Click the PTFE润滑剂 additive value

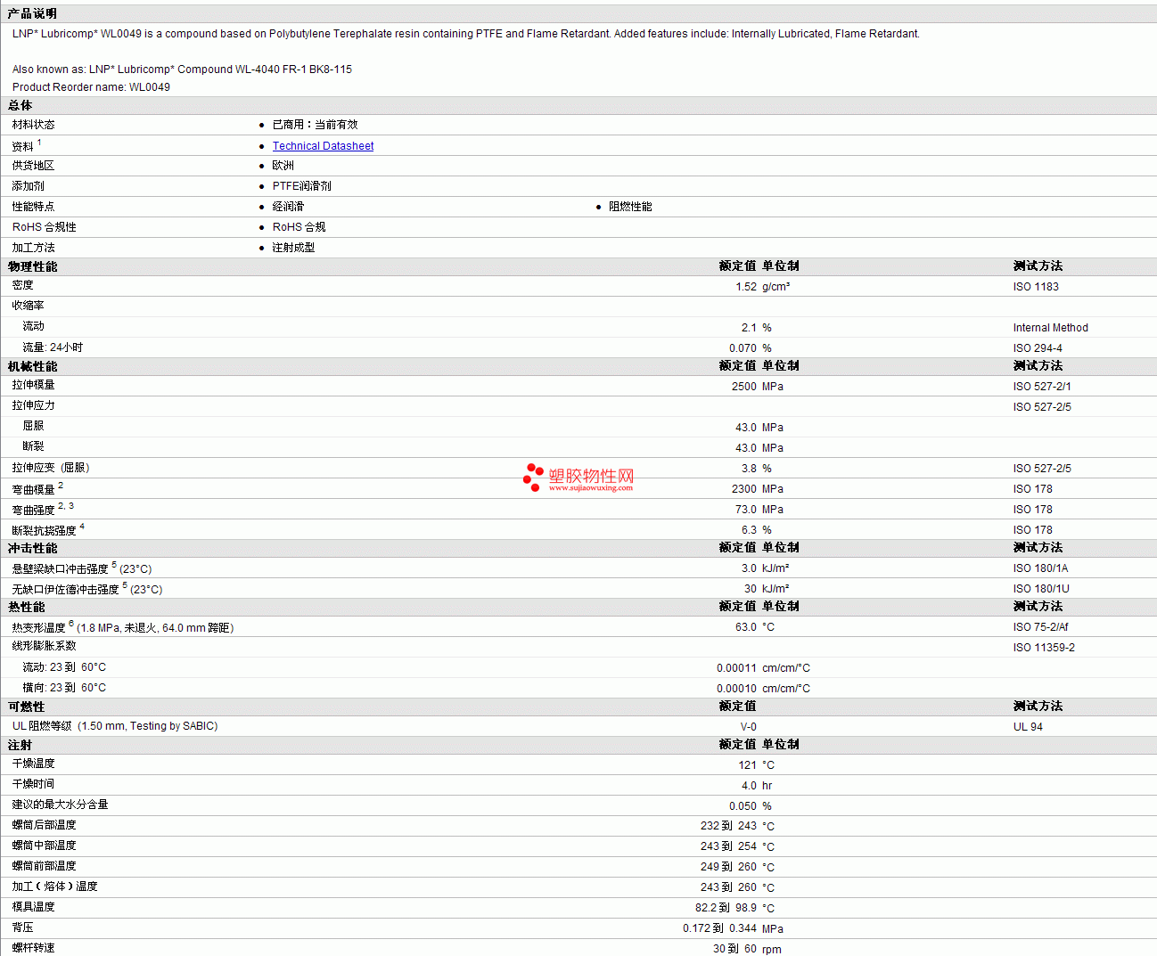tap(301, 186)
